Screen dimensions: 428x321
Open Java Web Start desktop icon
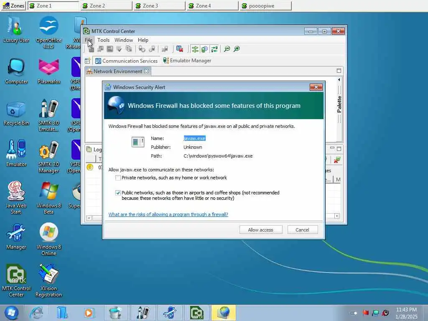click(x=16, y=198)
